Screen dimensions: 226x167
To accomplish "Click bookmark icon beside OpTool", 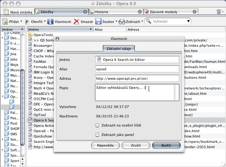I will click(30, 115).
